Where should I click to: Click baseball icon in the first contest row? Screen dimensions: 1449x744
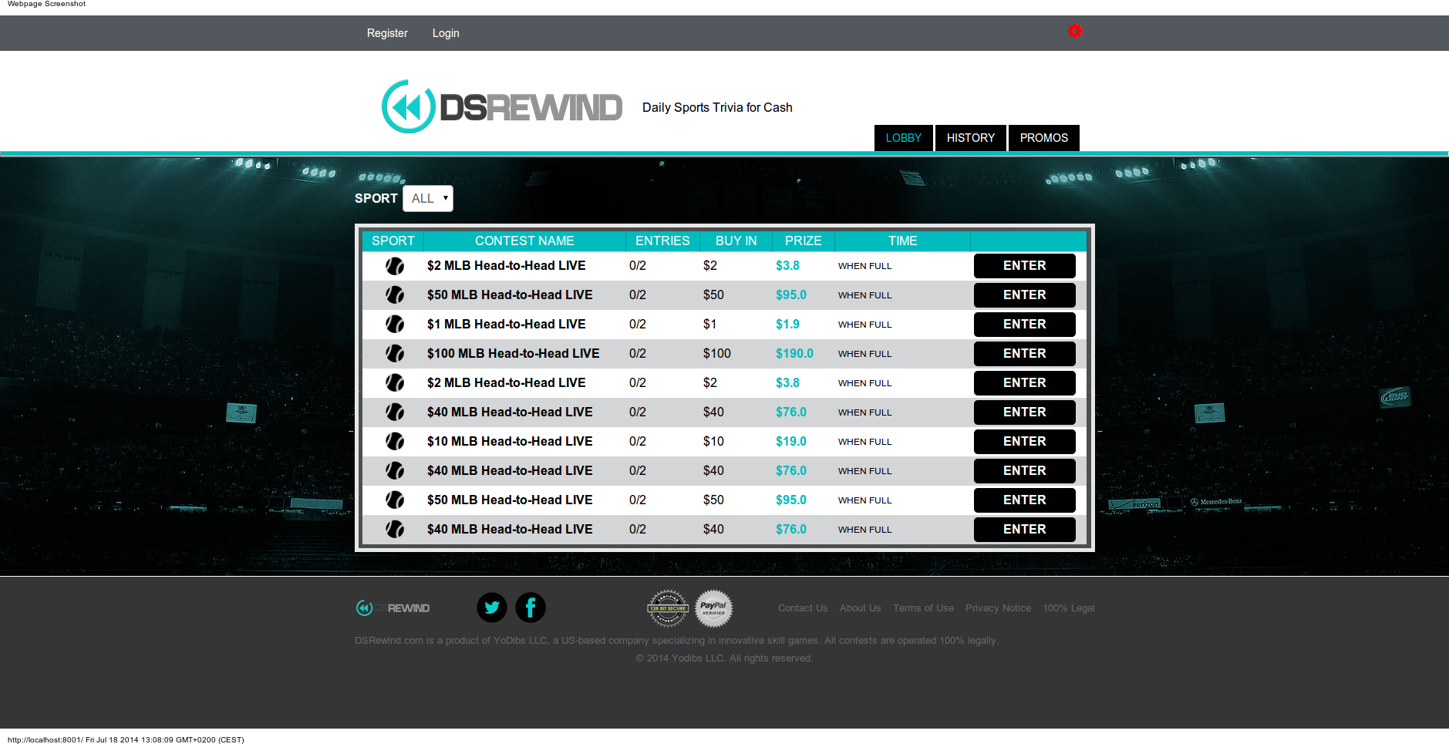pos(395,266)
